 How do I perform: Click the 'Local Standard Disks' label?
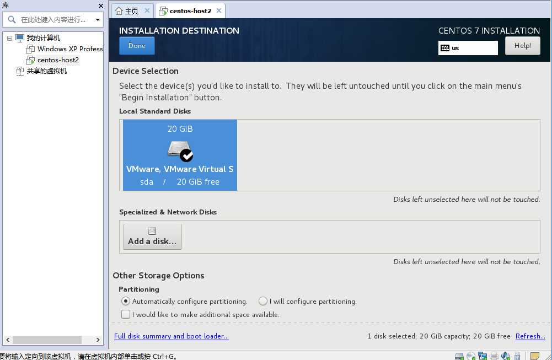pyautogui.click(x=155, y=111)
